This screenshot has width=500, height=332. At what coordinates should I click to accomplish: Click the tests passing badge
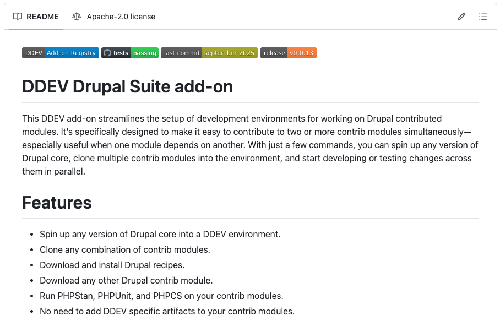[x=130, y=52]
